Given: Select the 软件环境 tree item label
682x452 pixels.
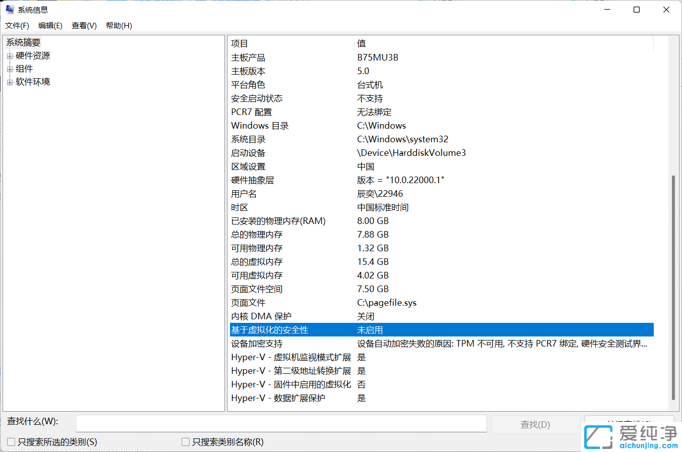Looking at the screenshot, I should point(33,82).
